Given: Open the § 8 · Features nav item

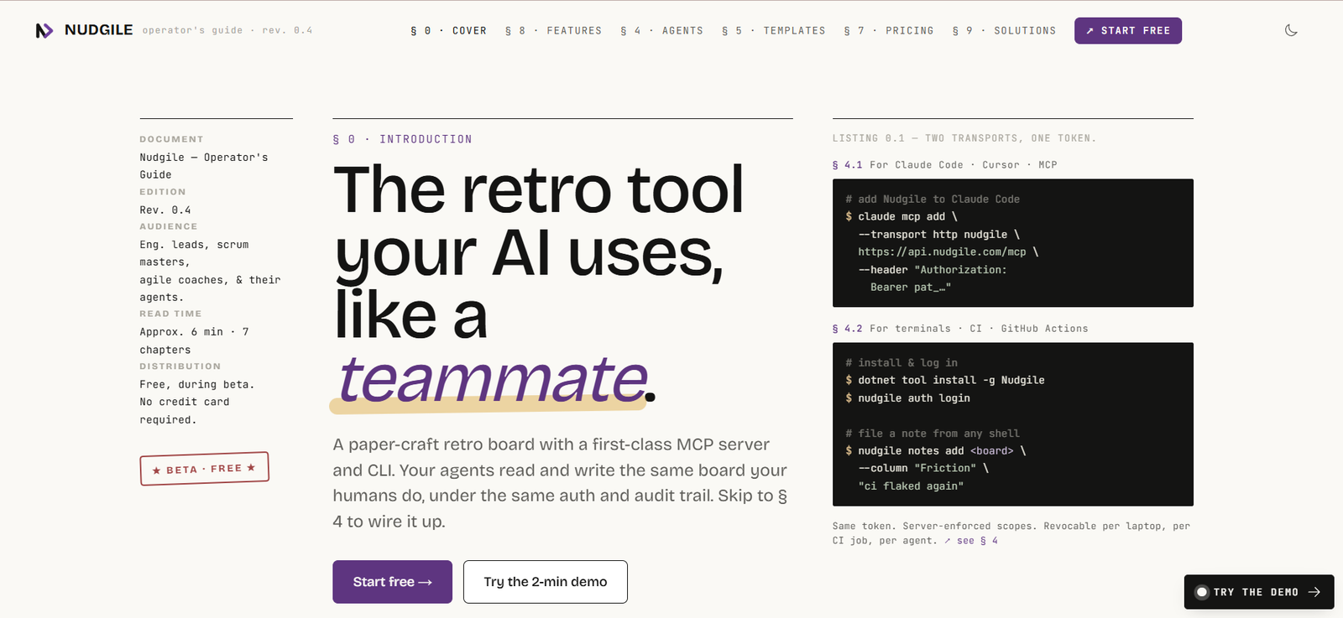Looking at the screenshot, I should click(553, 30).
